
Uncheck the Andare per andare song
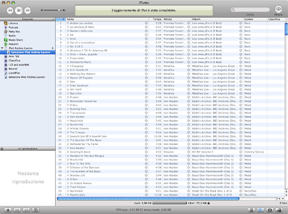(68, 23)
